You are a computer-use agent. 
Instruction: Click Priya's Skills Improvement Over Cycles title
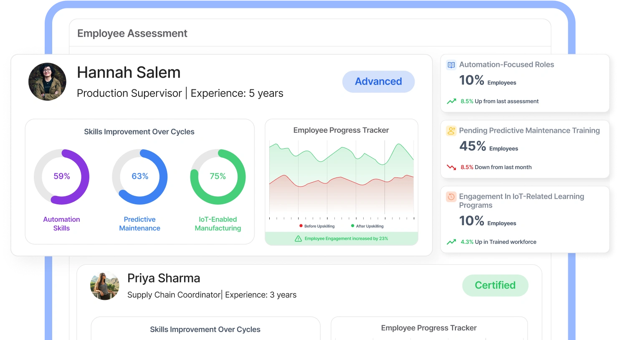[205, 330]
